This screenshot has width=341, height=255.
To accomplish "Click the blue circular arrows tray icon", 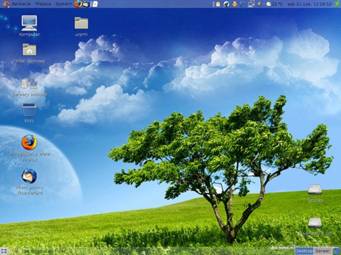I will click(x=243, y=4).
